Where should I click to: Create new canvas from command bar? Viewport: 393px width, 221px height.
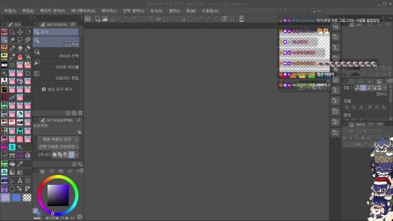pyautogui.click(x=98, y=19)
